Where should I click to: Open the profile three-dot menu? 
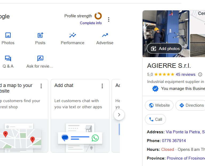(109, 19)
